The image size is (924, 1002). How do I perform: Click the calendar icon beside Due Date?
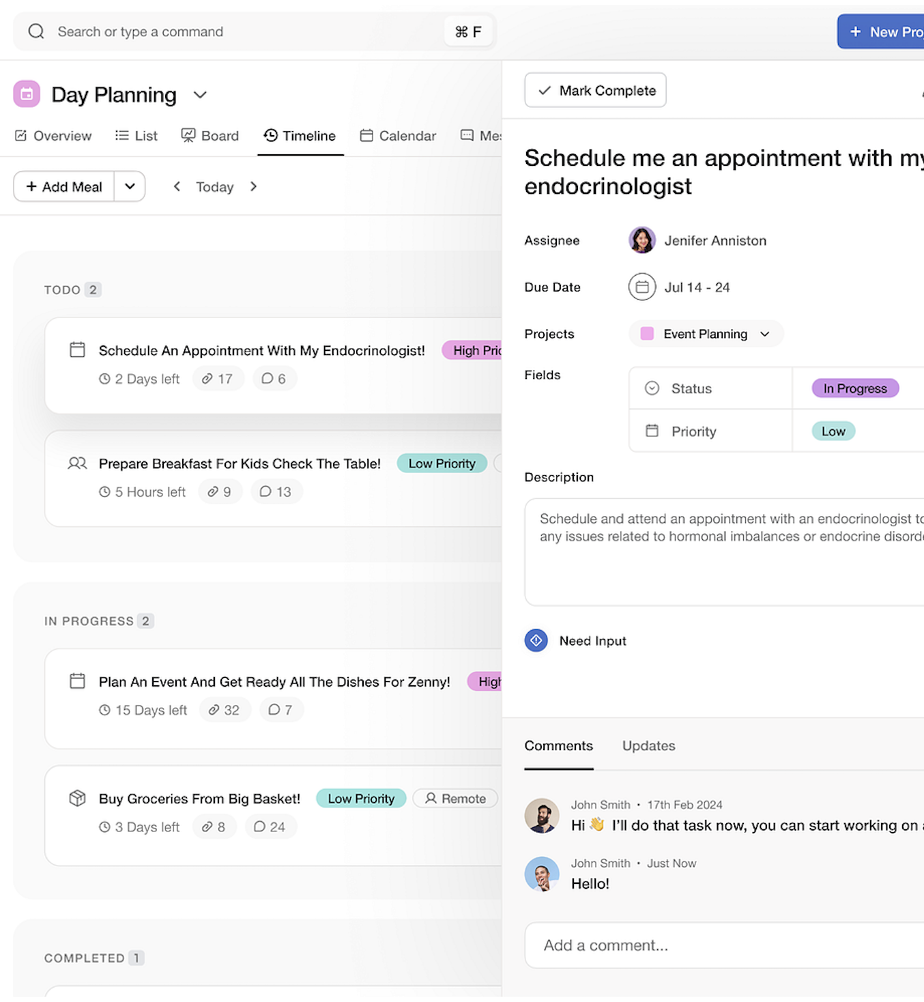pyautogui.click(x=641, y=287)
